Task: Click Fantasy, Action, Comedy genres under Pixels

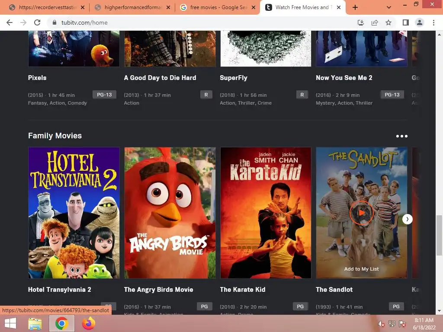Action: 58,103
